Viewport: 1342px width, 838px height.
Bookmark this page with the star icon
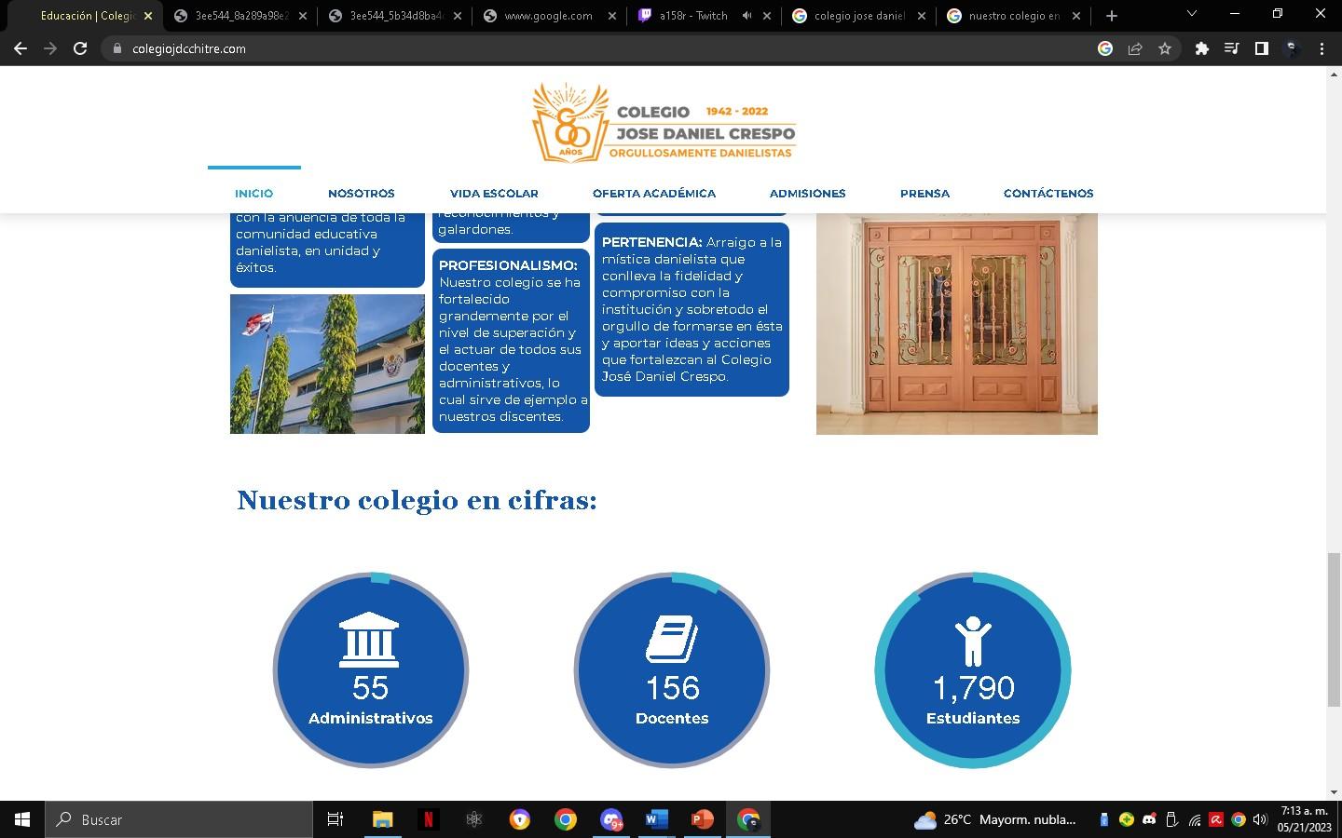1166,48
